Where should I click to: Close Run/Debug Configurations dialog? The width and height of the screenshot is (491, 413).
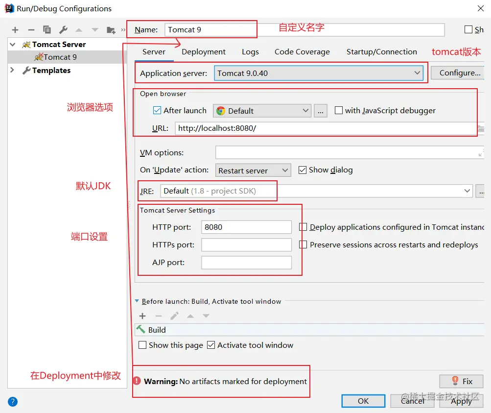481,8
